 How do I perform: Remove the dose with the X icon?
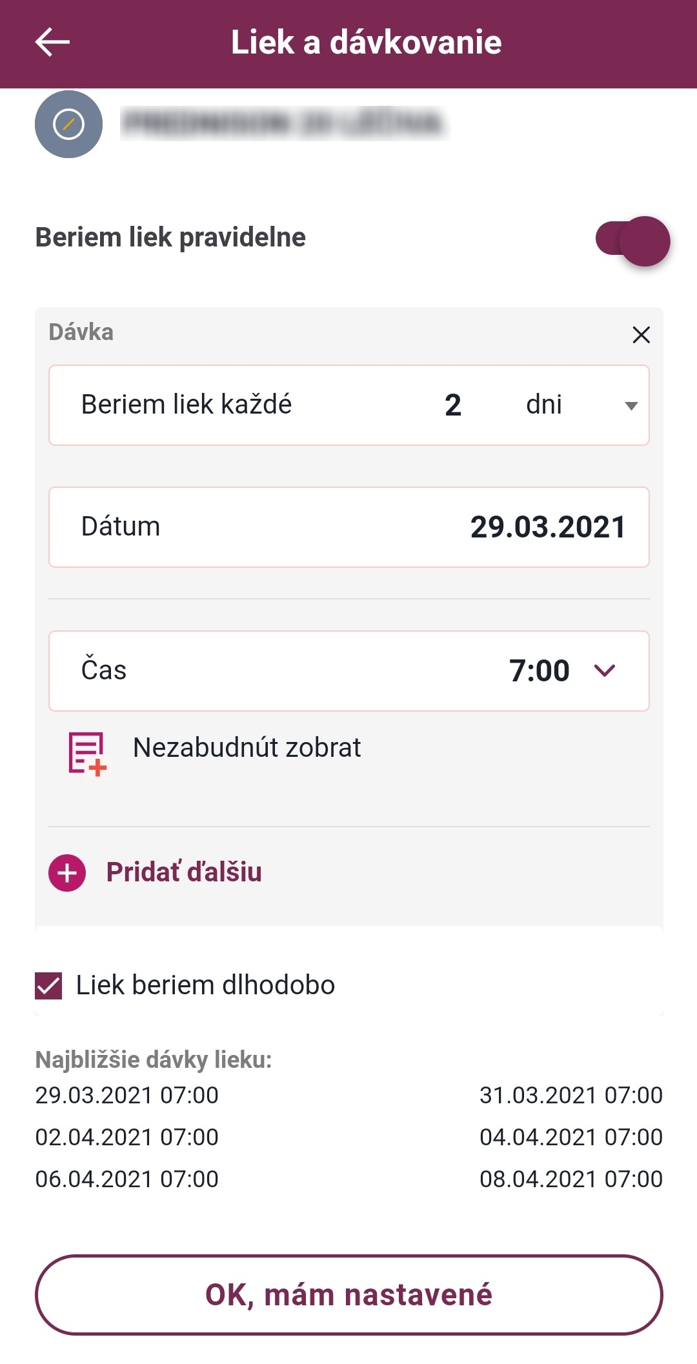(641, 335)
